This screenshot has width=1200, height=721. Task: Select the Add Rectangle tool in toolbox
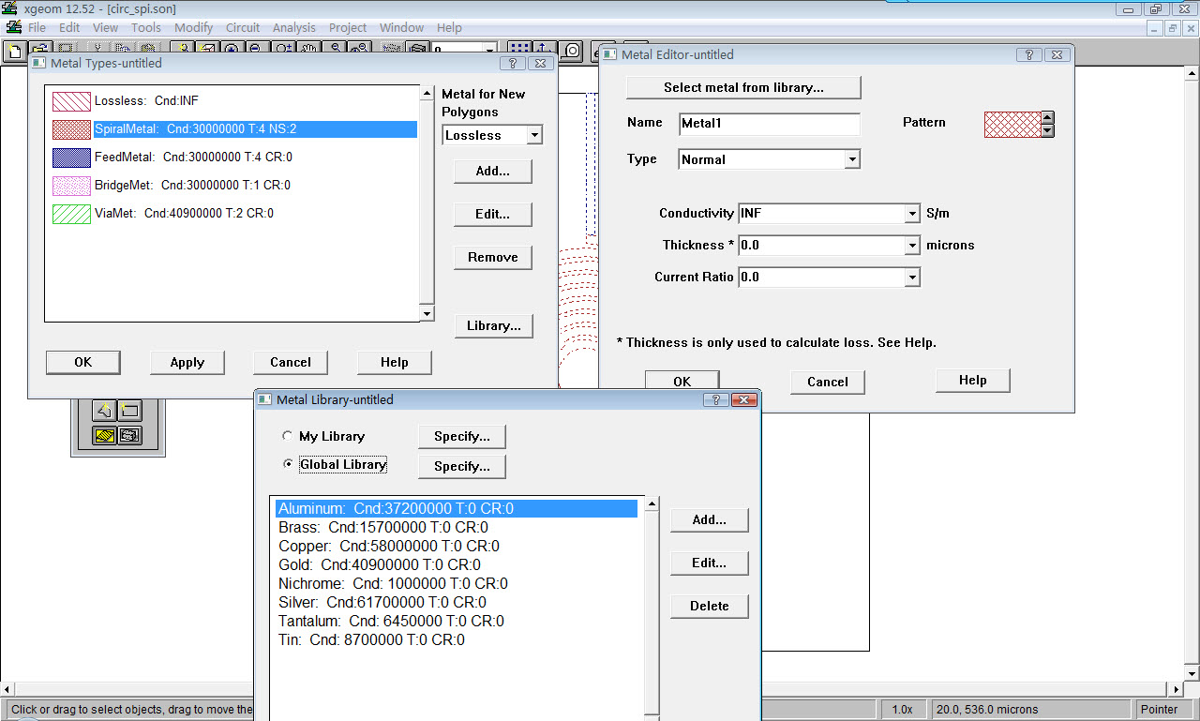pyautogui.click(x=129, y=410)
